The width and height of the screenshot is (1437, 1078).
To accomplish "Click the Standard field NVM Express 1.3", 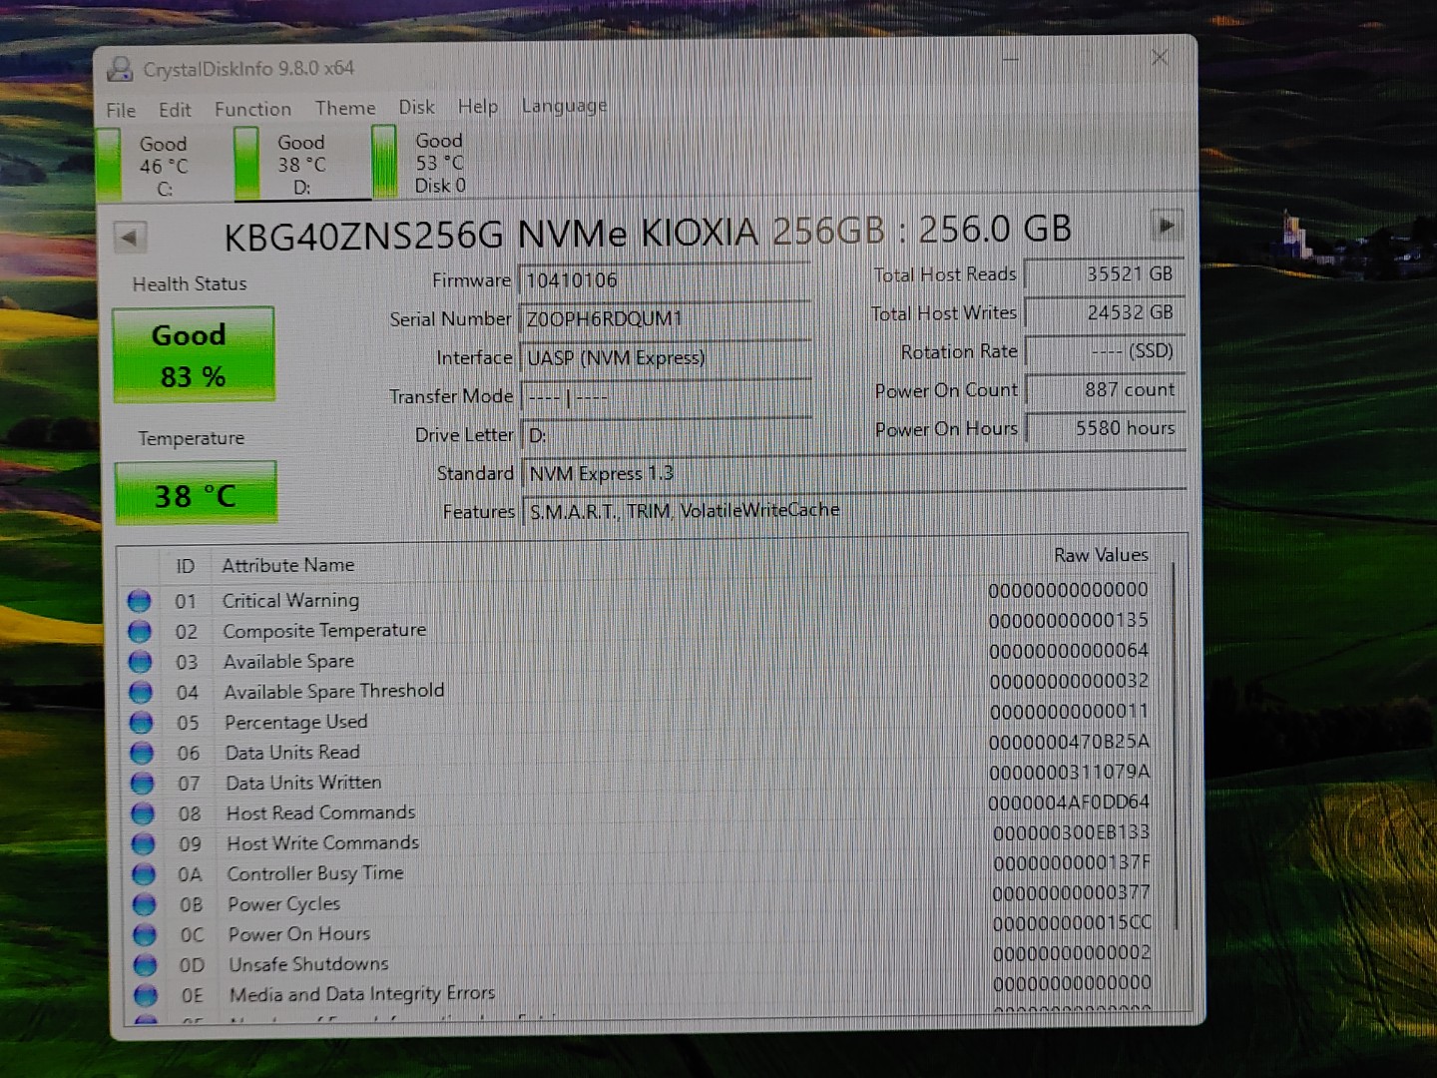I will click(854, 473).
